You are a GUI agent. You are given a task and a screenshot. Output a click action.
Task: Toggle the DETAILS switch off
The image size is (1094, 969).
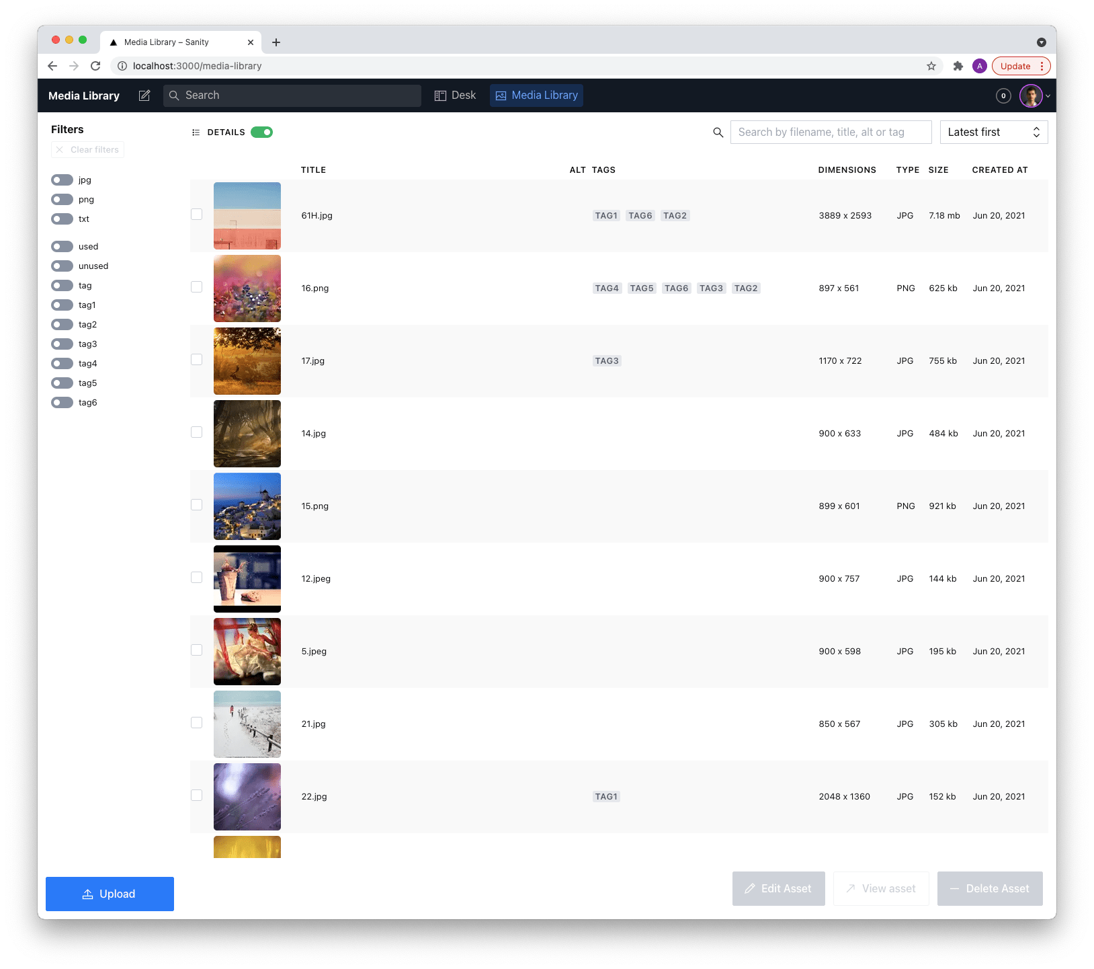click(262, 132)
